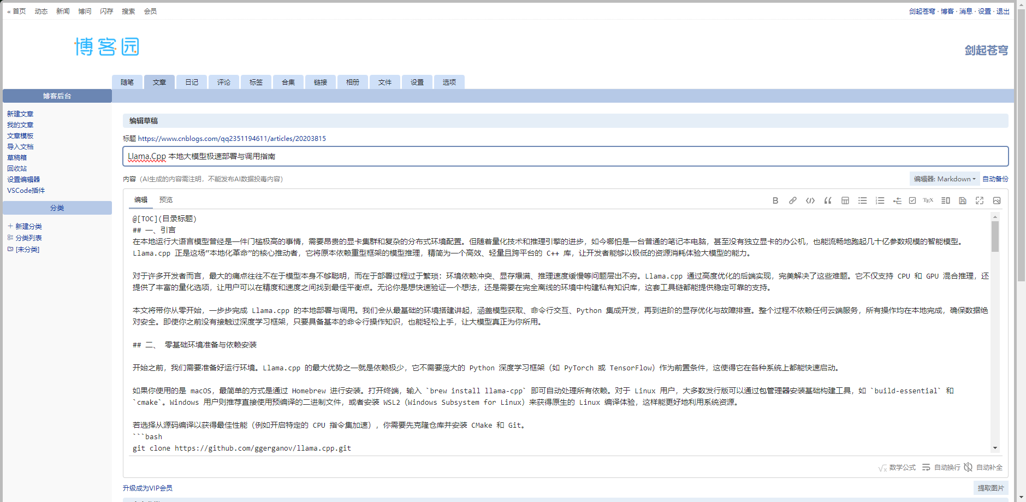The image size is (1026, 502).
Task: Click the editor vertical scrollbar thumb
Action: tap(995, 236)
